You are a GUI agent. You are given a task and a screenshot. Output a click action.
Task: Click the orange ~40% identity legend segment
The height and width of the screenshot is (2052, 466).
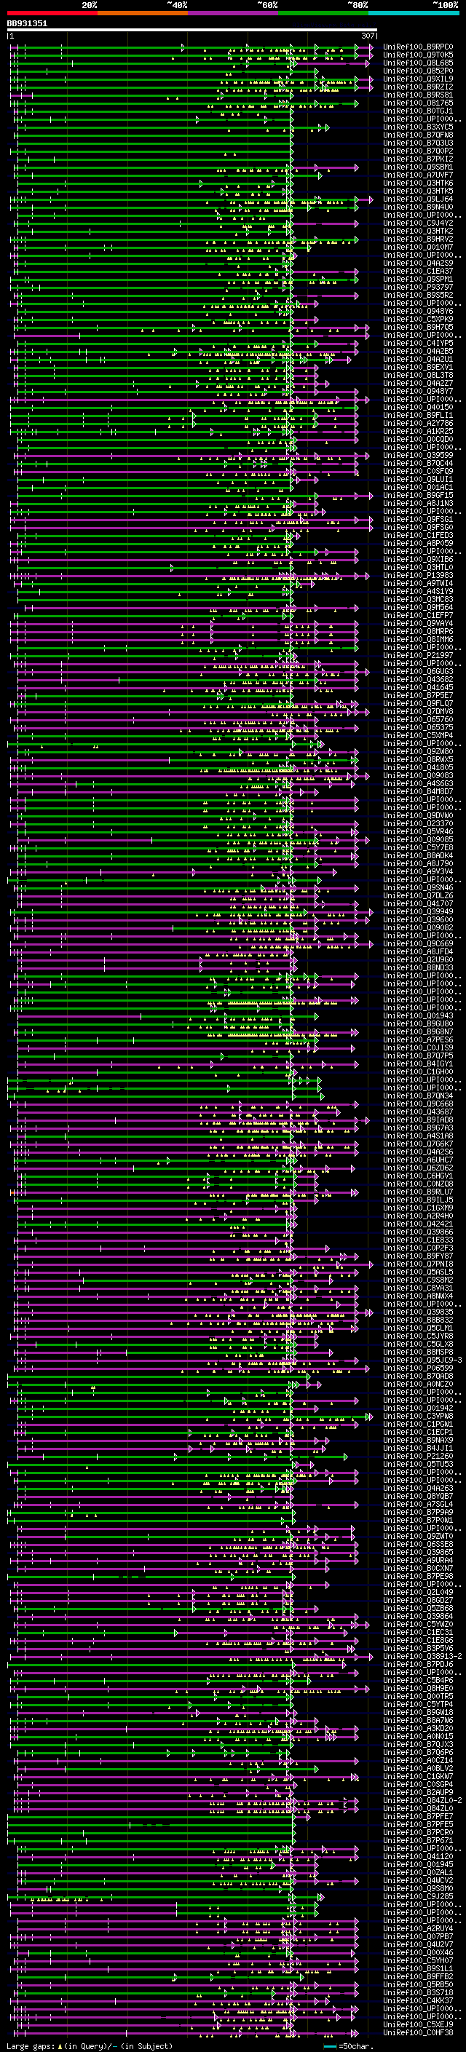143,13
